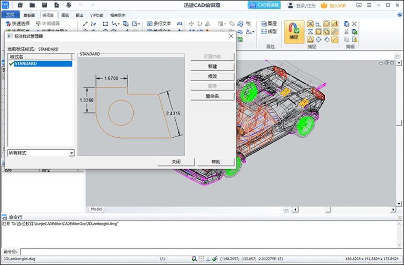Click the horizontal scrollbar thumb under drawing
Screen dimensions: 404x265
coord(328,209)
